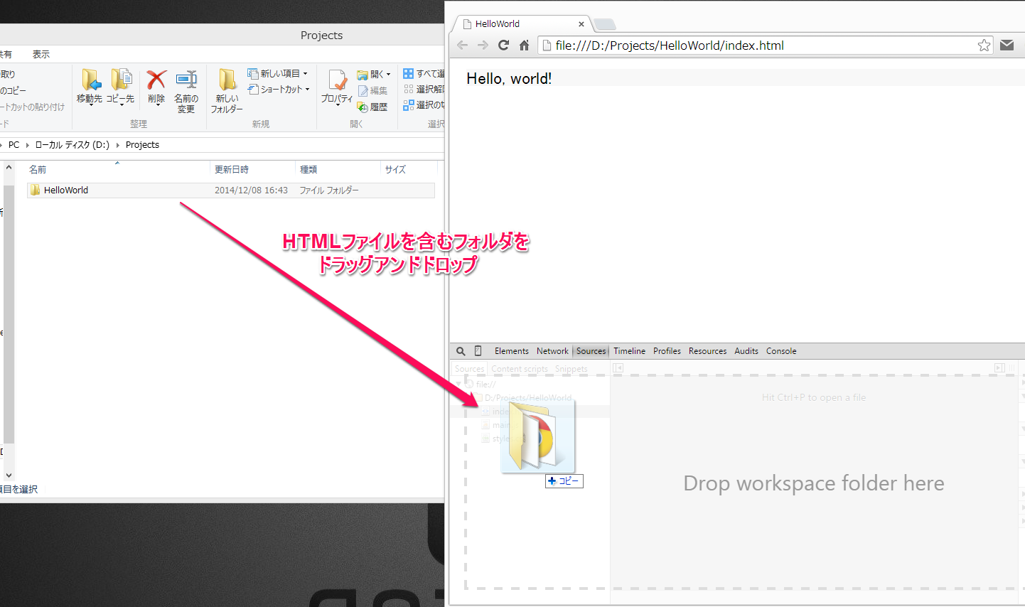Viewport: 1025px width, 607px height.
Task: Create a folder with the 新しいフォルダー icon
Action: click(x=227, y=91)
